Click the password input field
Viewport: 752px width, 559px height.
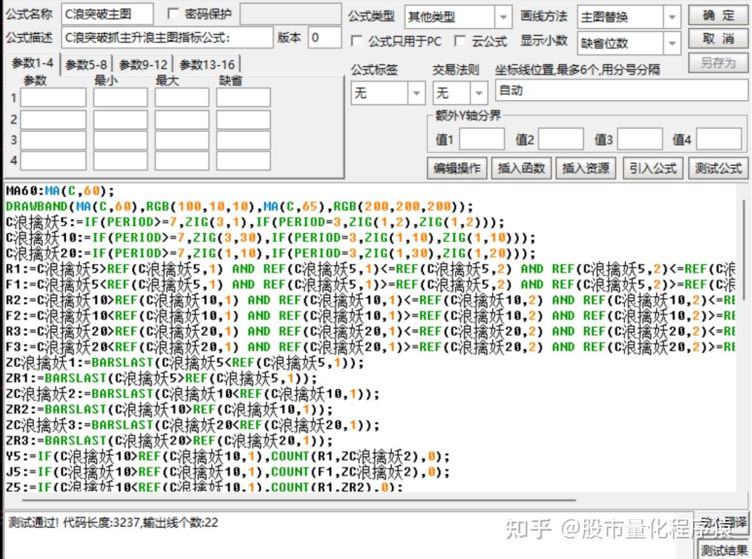(291, 14)
